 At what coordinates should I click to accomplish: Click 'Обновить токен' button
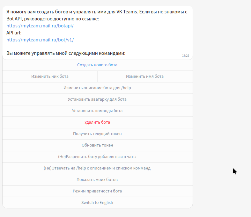click(97, 145)
